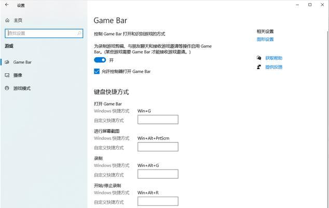Click custom shortcut field for 开始/停止录制
Screen dimensions: 329x208
click(158, 201)
